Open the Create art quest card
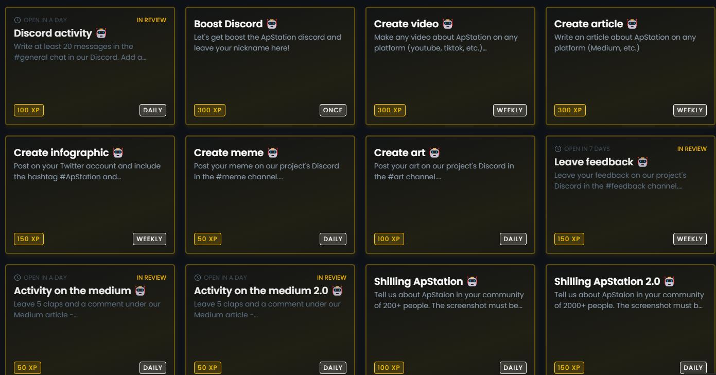The image size is (716, 375). point(450,195)
